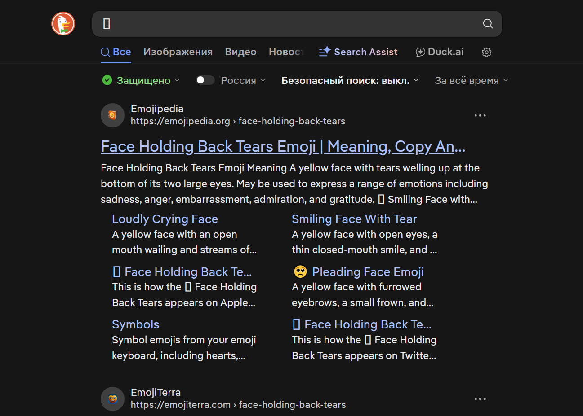Click the emojiterra.com face-holding-back-tears URL
Screen dimensions: 583x416
[x=238, y=405]
